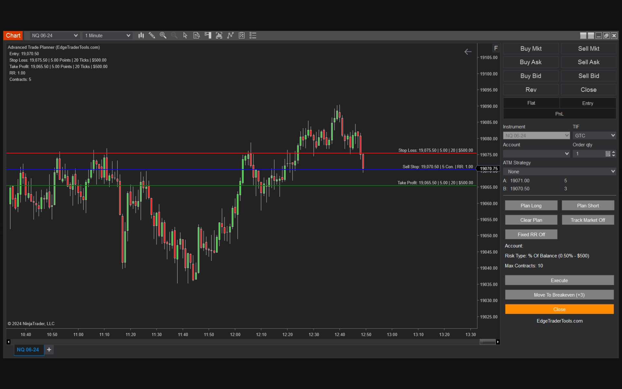Image resolution: width=622 pixels, height=389 pixels.
Task: Select the NQ 06-24 bottom tab
Action: [29, 350]
